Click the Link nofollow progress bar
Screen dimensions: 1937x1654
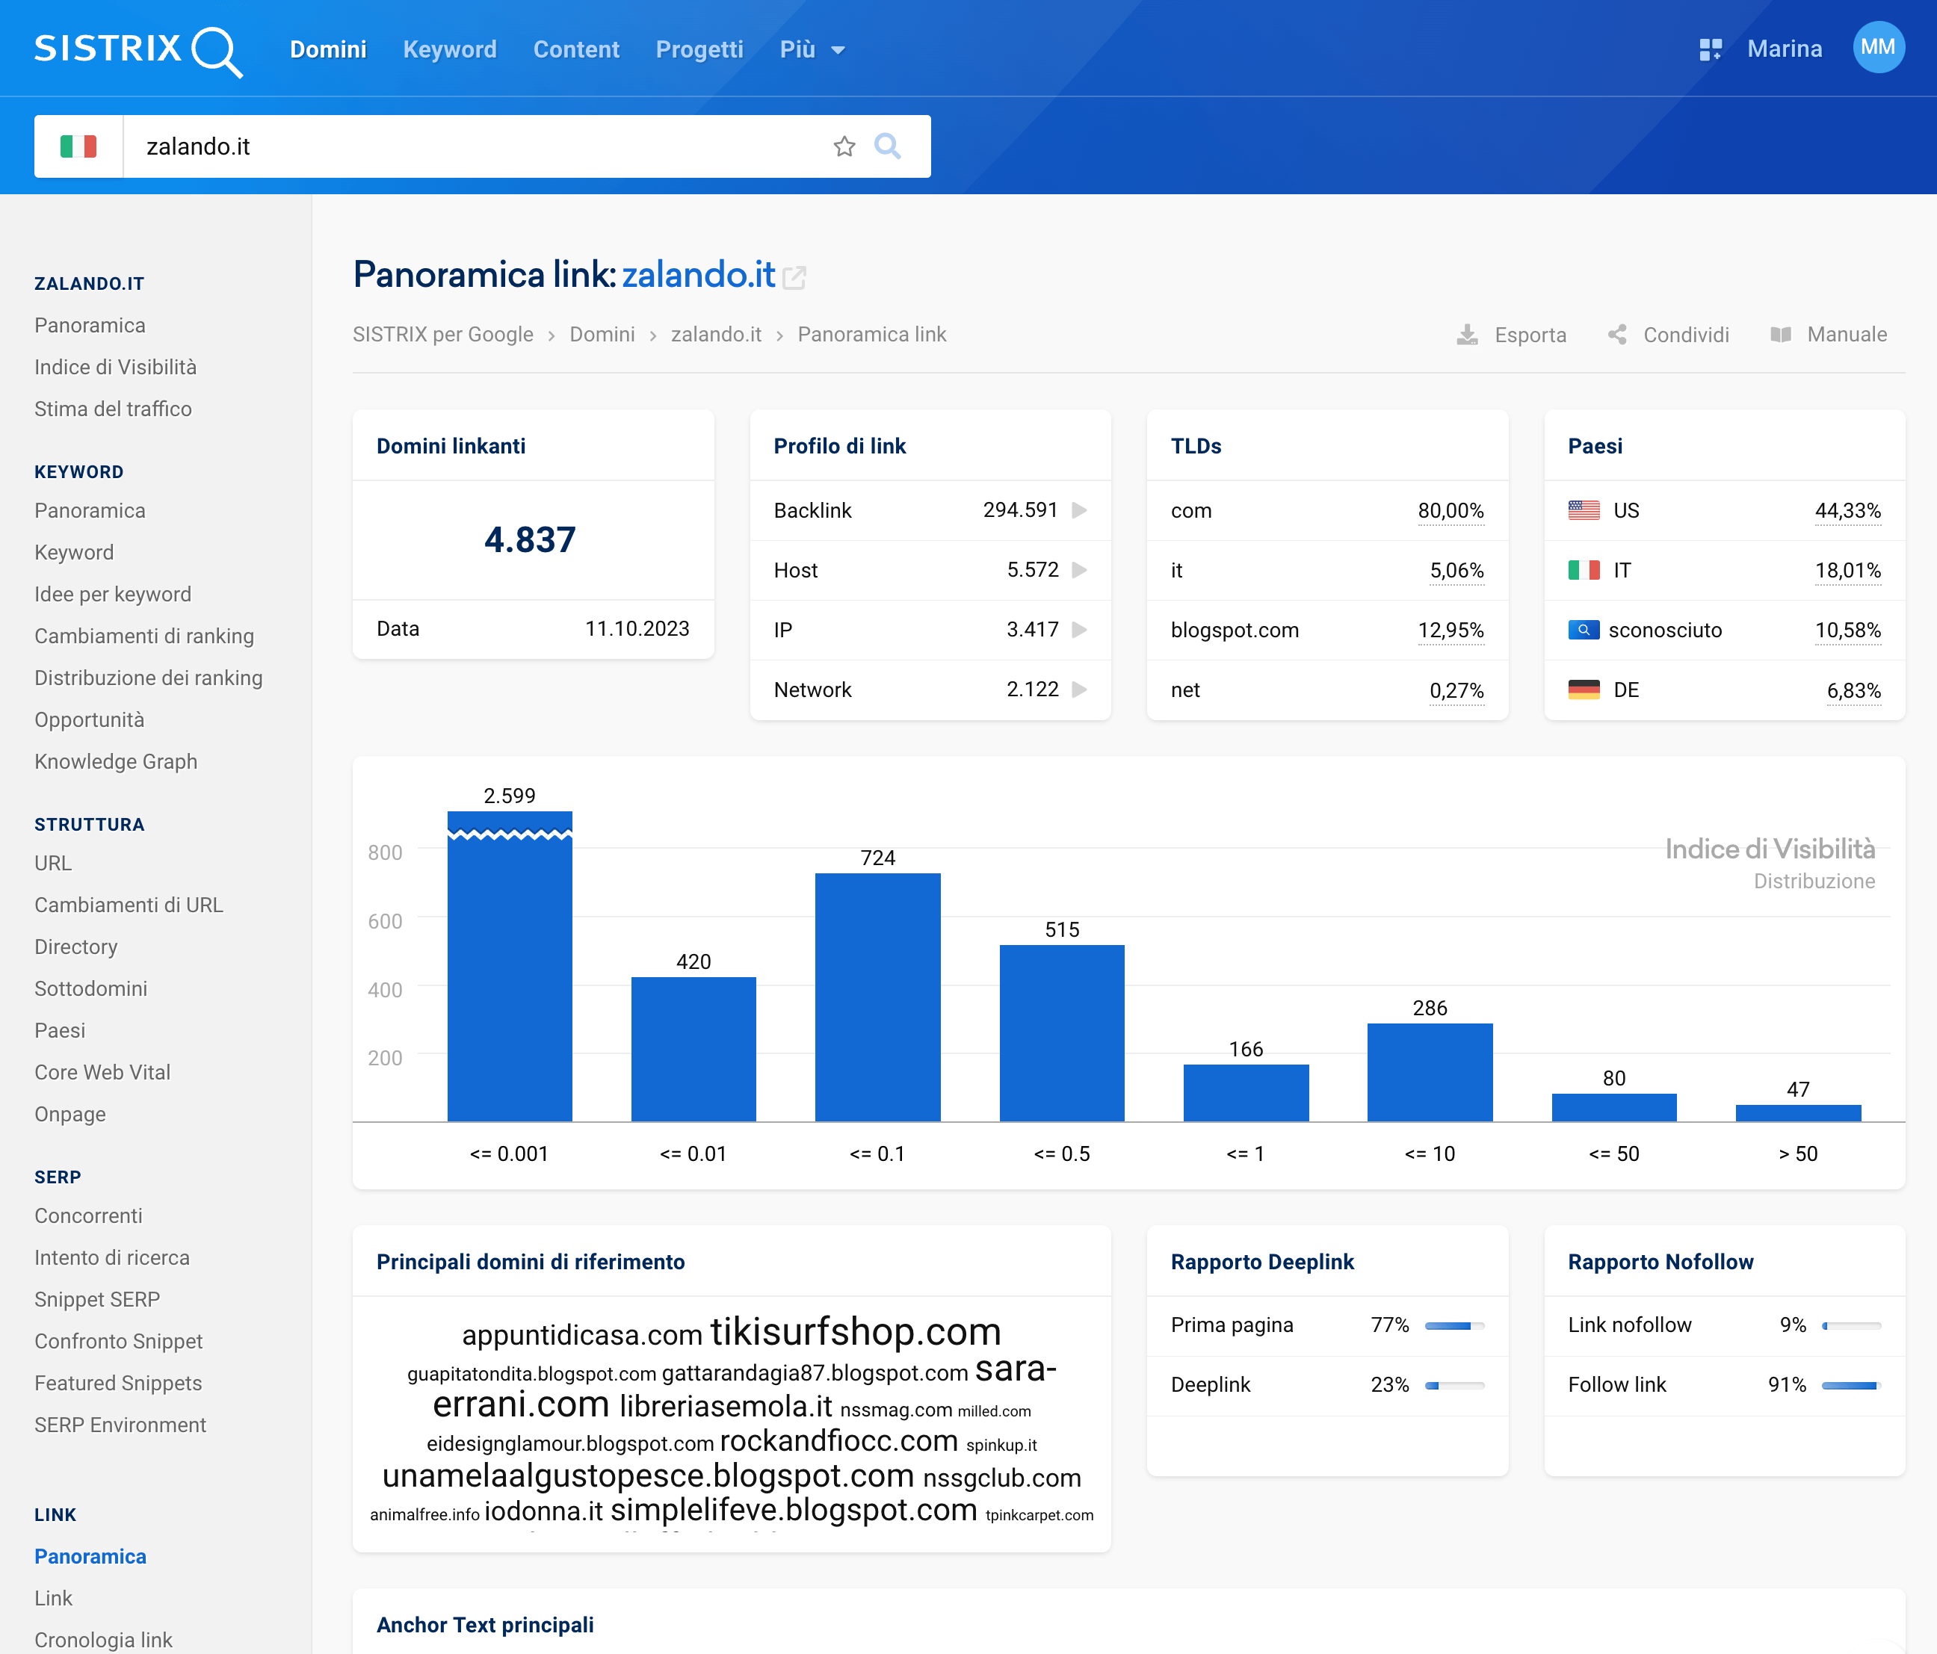[x=1852, y=1326]
